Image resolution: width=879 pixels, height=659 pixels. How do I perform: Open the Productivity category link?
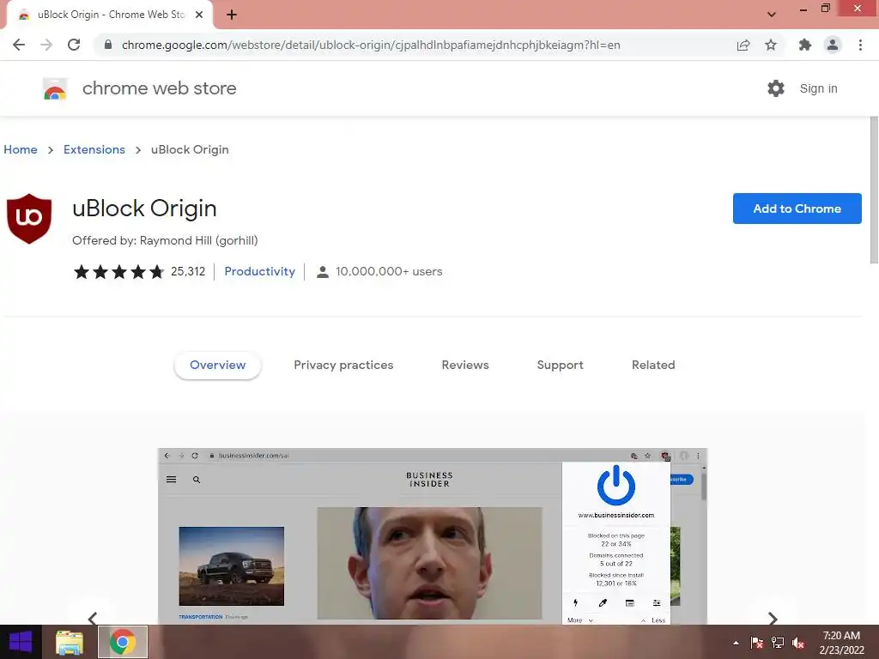coord(259,271)
